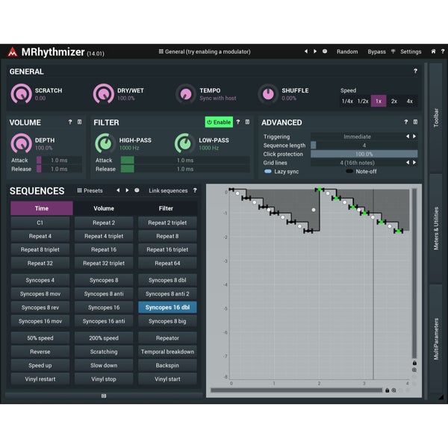Select the Repeat 16 sequence

click(x=104, y=249)
